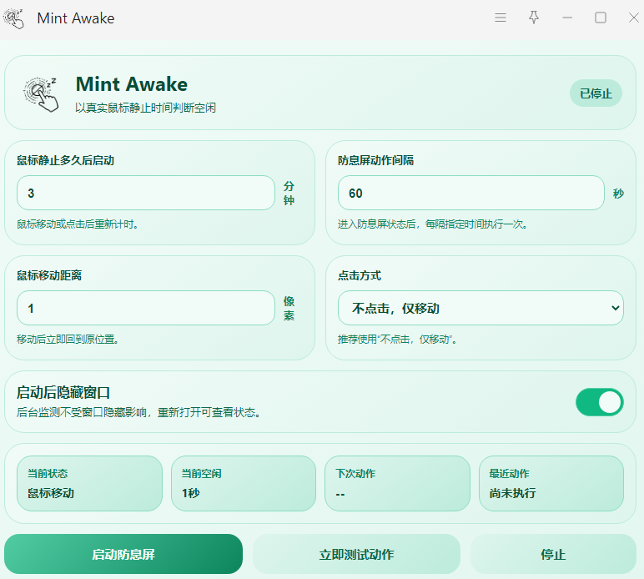Maximize the Mint Awake window

[x=601, y=18]
